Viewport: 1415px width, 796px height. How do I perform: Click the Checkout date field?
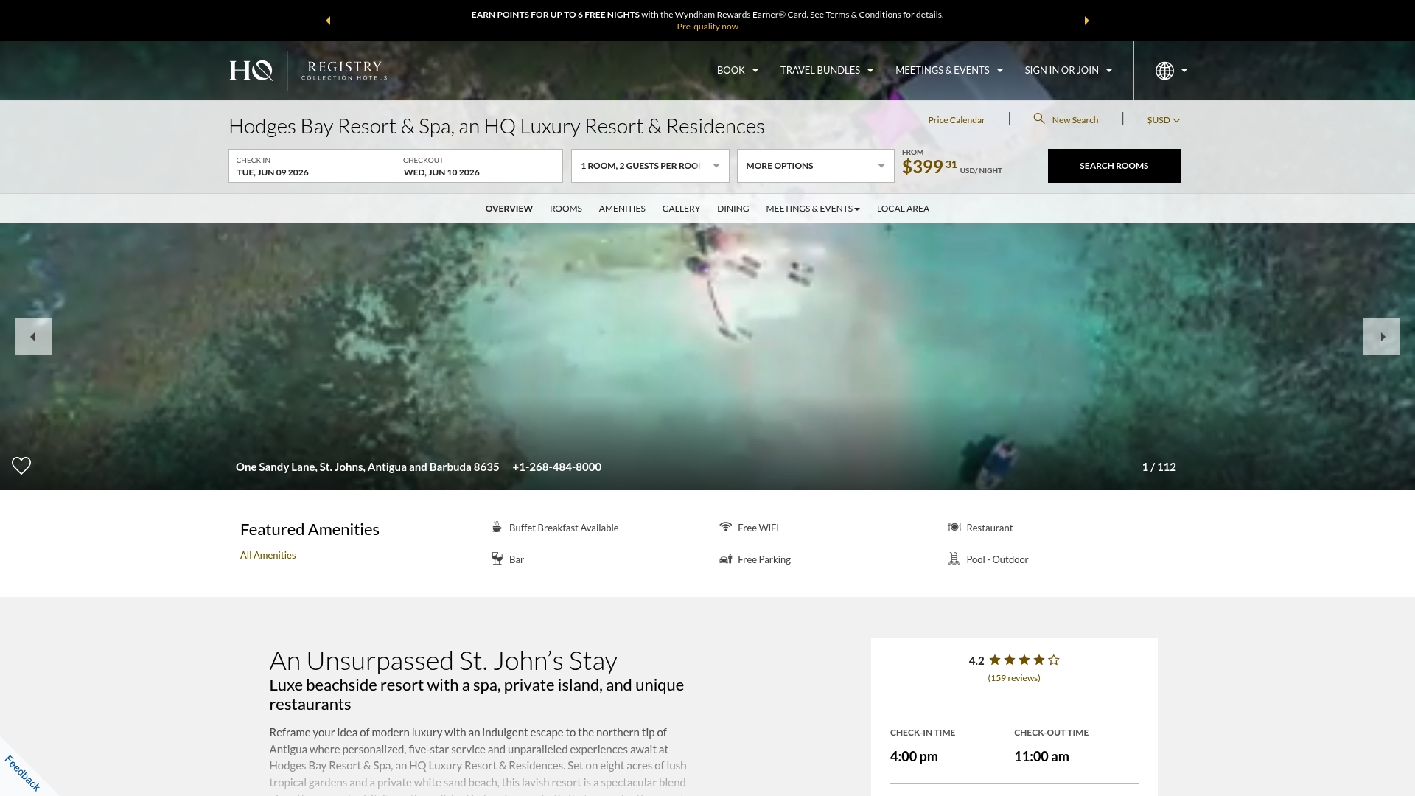click(479, 167)
